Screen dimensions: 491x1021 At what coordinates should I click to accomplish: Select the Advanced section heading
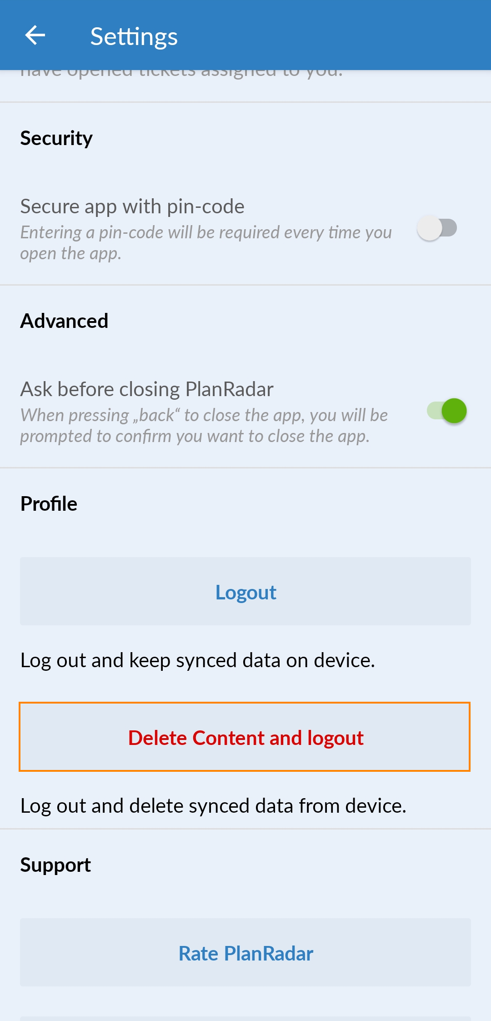(x=64, y=321)
